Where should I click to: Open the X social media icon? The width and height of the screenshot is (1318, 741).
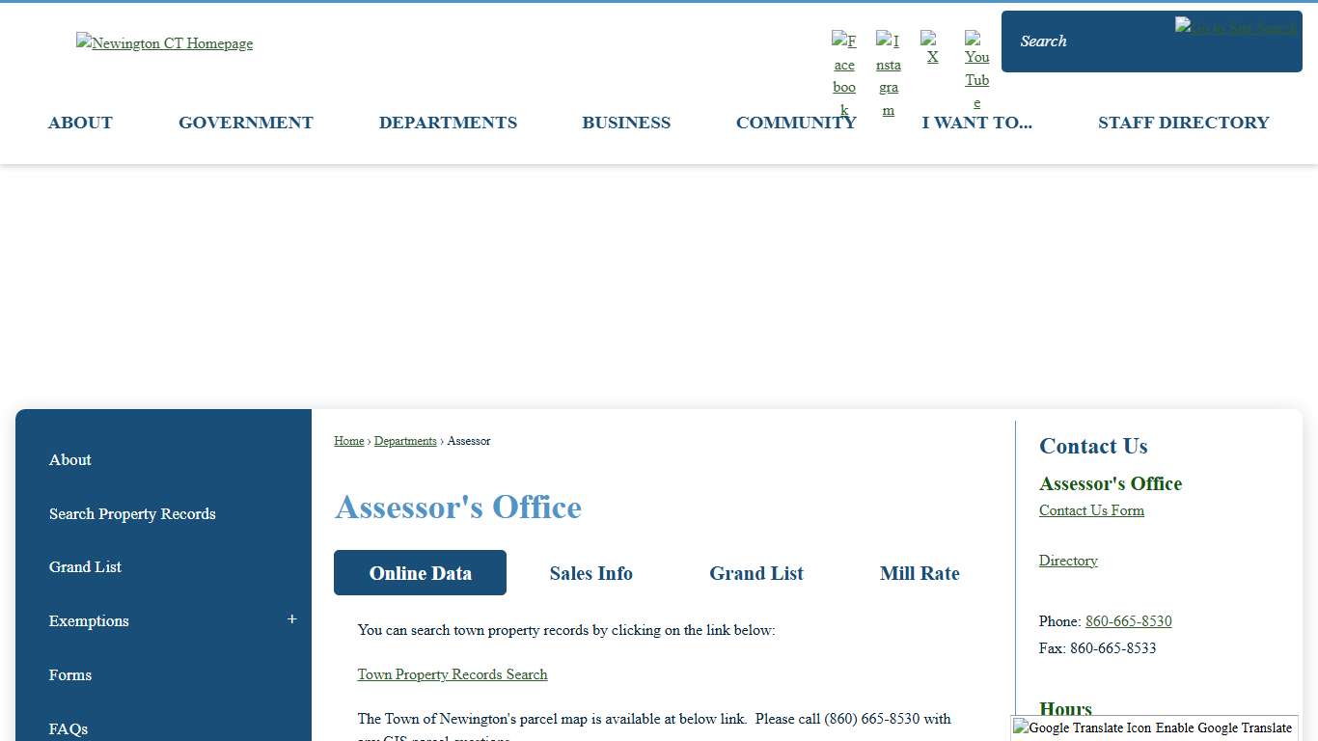931,48
